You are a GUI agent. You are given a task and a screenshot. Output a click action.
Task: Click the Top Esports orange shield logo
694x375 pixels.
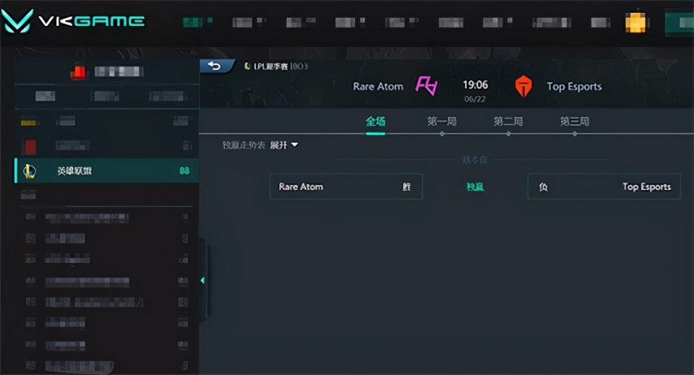click(x=523, y=86)
